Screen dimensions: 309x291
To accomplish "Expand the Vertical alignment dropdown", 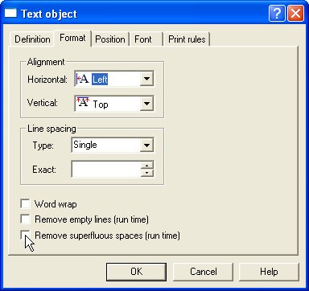I will pyautogui.click(x=146, y=103).
